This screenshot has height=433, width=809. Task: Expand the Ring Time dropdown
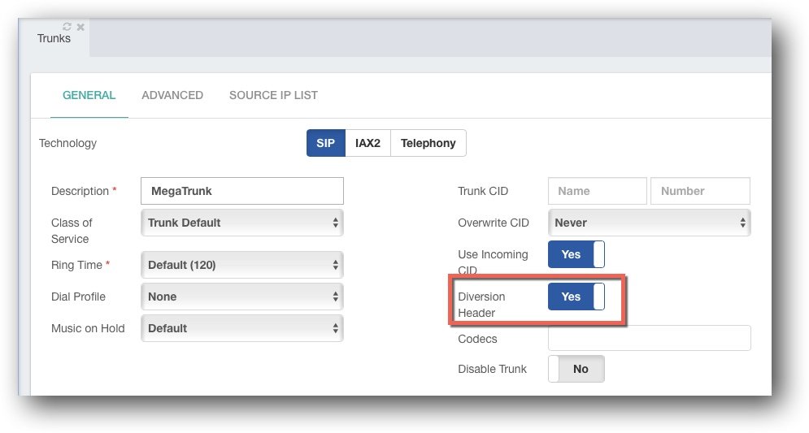coord(242,265)
